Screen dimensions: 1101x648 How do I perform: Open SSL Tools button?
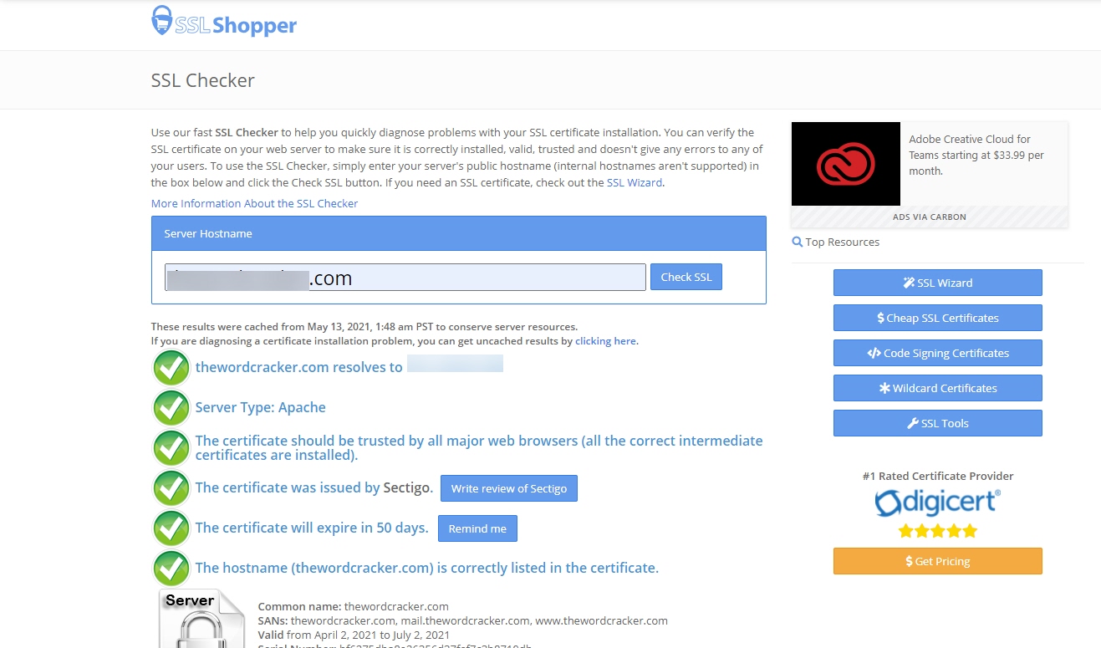938,423
